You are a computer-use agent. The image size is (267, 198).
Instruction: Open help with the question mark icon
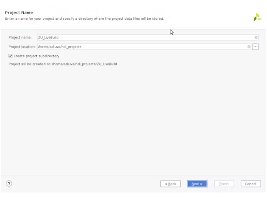click(x=9, y=184)
